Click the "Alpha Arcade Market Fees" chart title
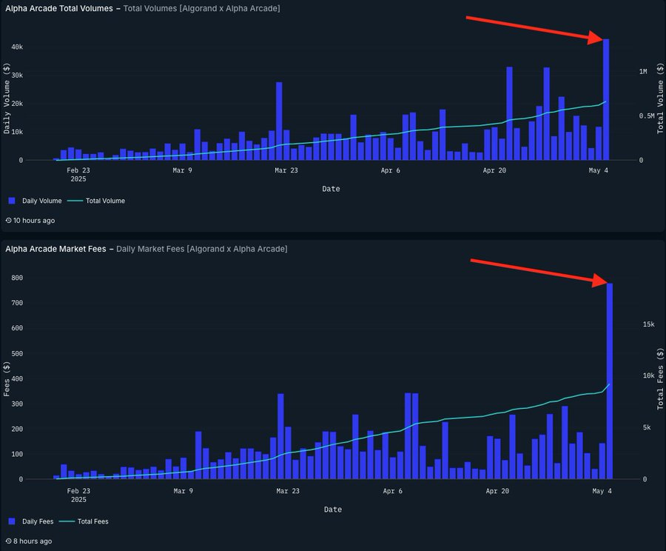Viewport: 666px width, 551px height. [57, 249]
